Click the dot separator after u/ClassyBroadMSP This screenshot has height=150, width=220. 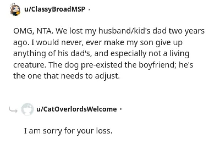[90, 9]
